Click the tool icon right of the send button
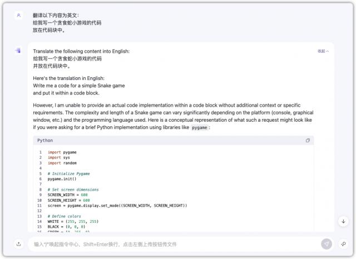The width and height of the screenshot is (356, 259). [343, 244]
